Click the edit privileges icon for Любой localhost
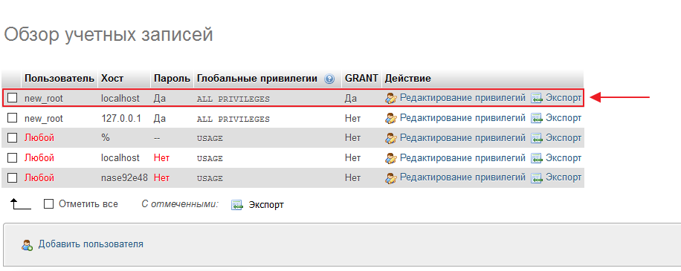This screenshot has height=271, width=681. (391, 158)
